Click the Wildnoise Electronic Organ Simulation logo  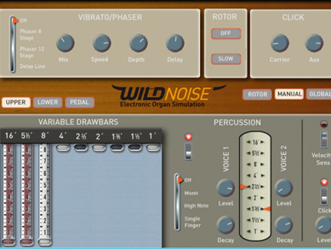click(169, 96)
